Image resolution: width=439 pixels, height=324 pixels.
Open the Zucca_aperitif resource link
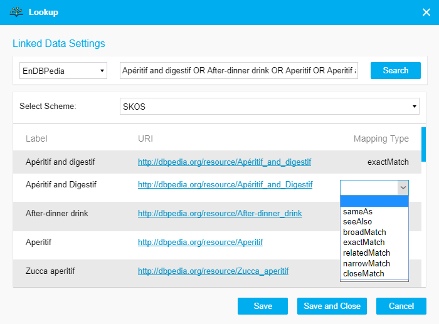pos(213,271)
